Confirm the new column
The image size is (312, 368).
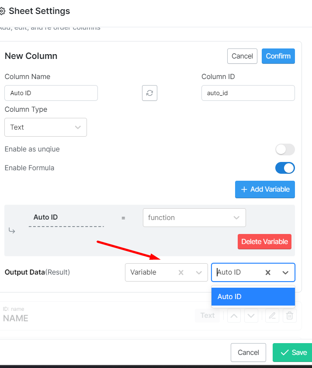point(278,56)
